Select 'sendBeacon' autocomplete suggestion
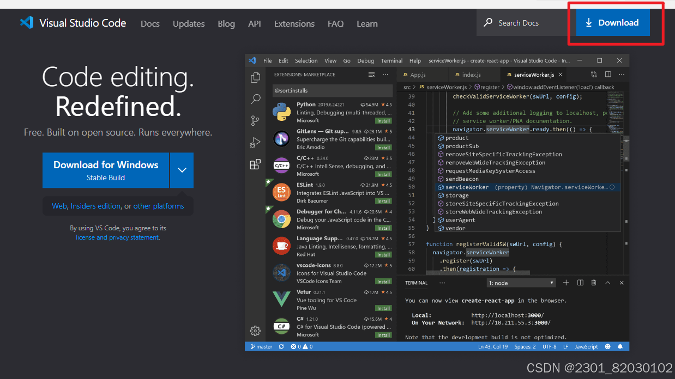The image size is (675, 379). click(527, 179)
